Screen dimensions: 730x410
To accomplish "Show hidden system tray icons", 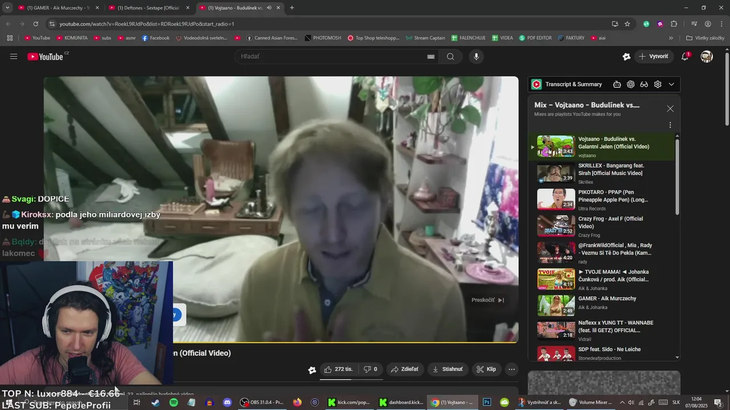I will tap(622, 403).
